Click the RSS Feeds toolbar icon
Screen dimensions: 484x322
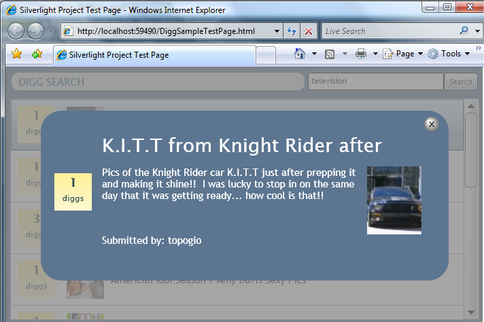click(330, 54)
